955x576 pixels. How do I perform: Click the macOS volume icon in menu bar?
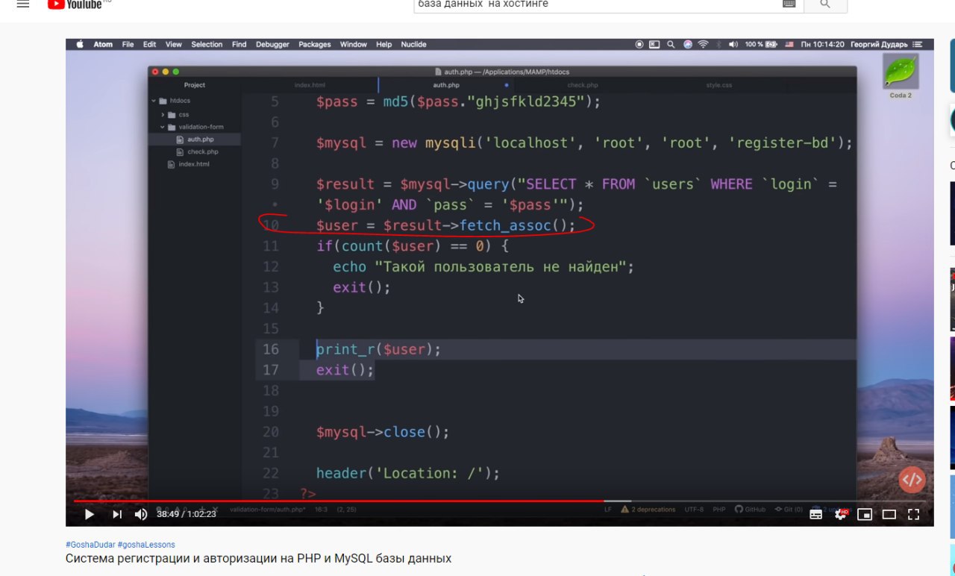733,44
